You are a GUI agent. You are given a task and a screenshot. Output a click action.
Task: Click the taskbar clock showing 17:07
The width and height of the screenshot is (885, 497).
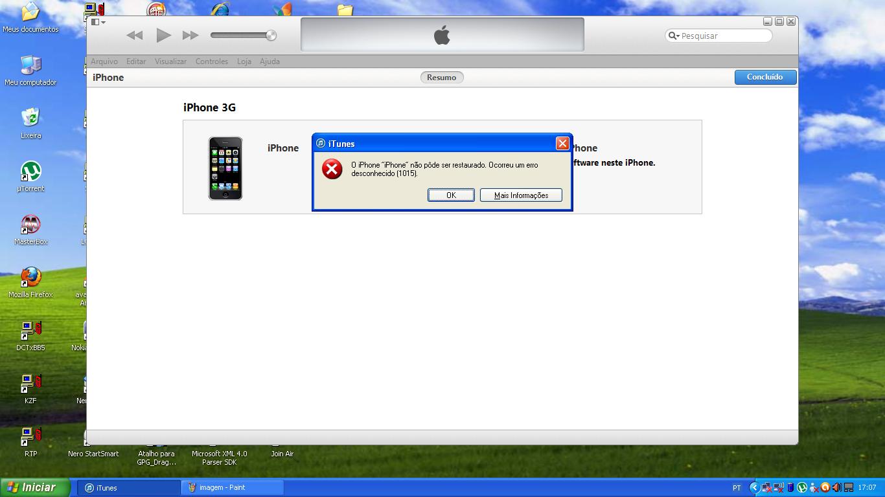pyautogui.click(x=867, y=488)
